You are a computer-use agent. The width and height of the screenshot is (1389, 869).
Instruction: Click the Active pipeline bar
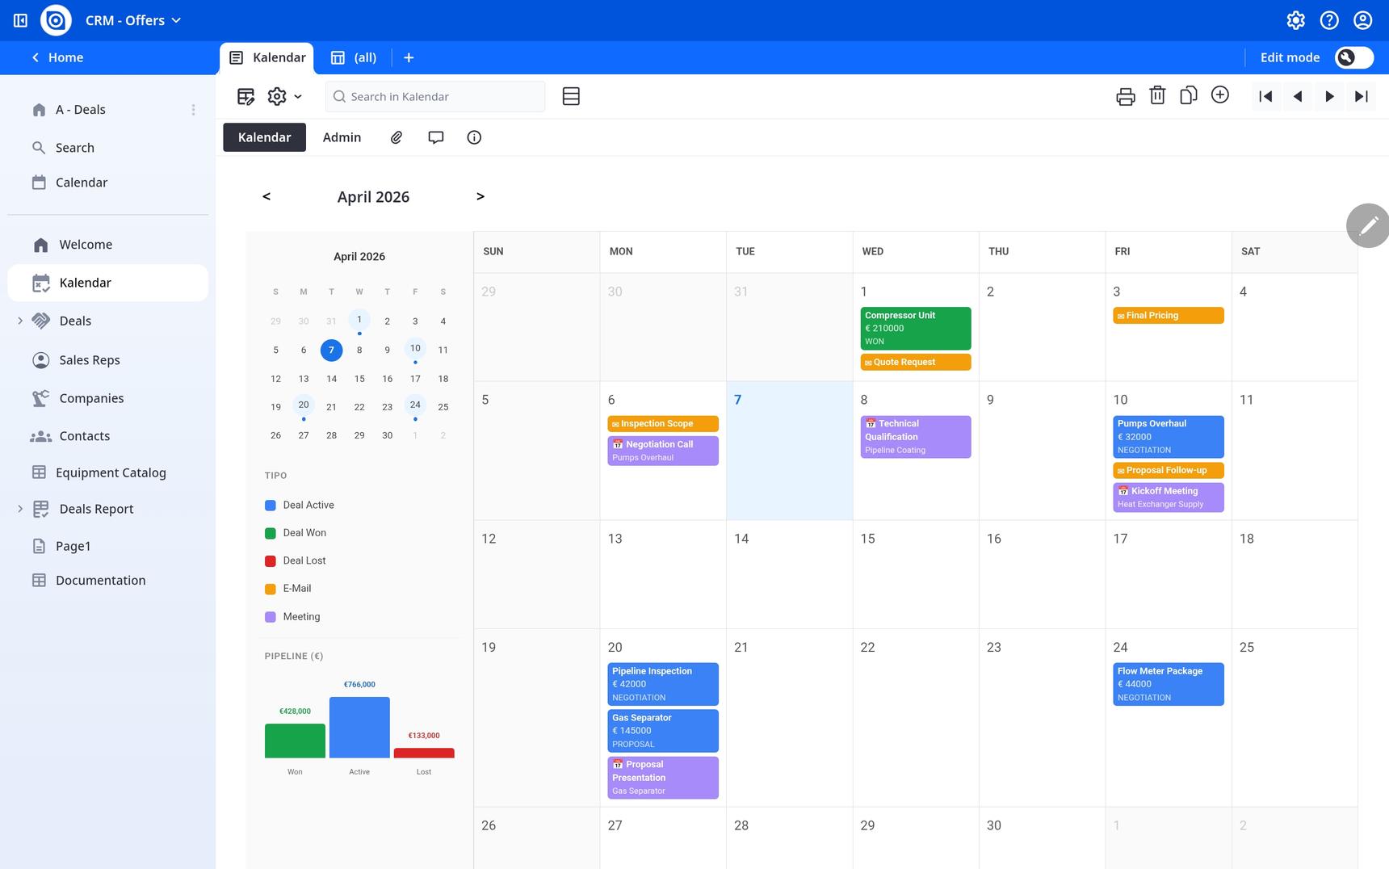click(x=359, y=728)
